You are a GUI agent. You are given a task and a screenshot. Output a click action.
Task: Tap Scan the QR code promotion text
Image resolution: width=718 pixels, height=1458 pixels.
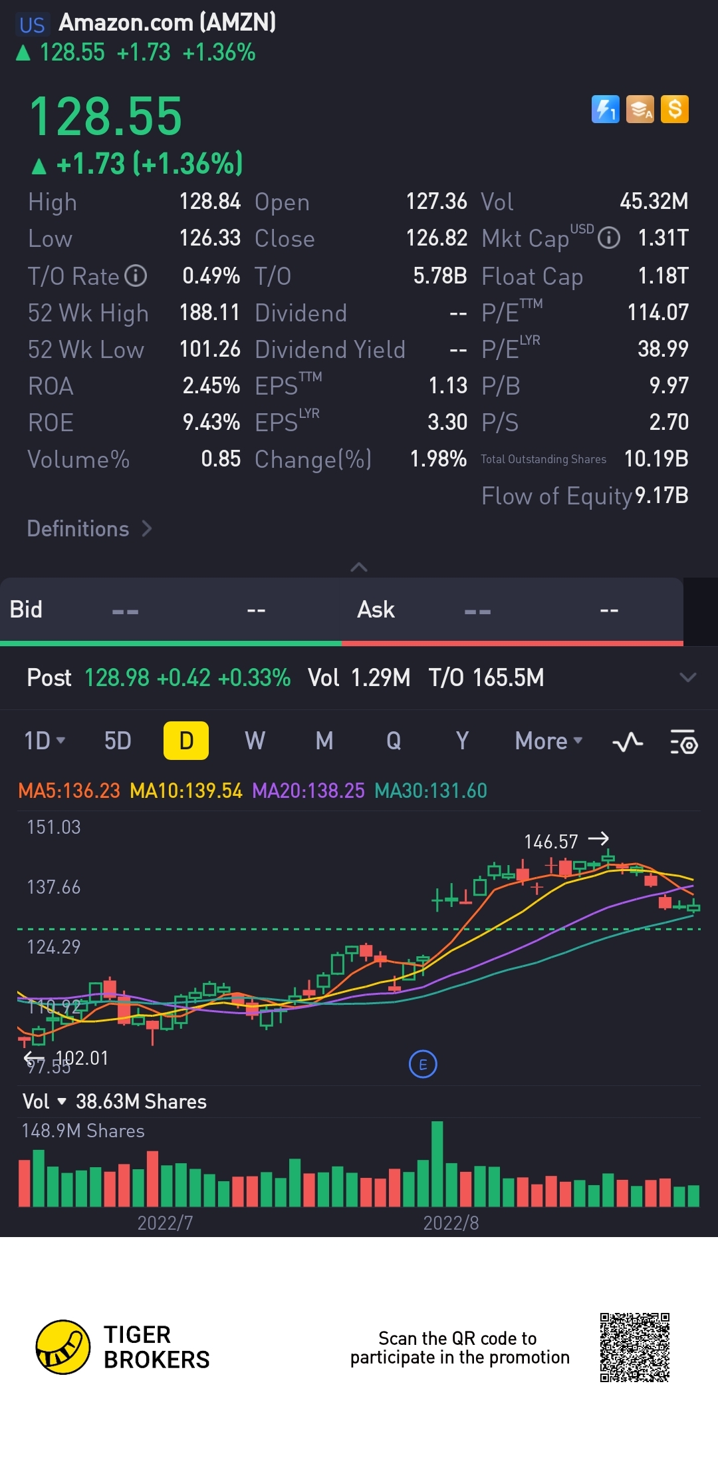click(460, 1348)
